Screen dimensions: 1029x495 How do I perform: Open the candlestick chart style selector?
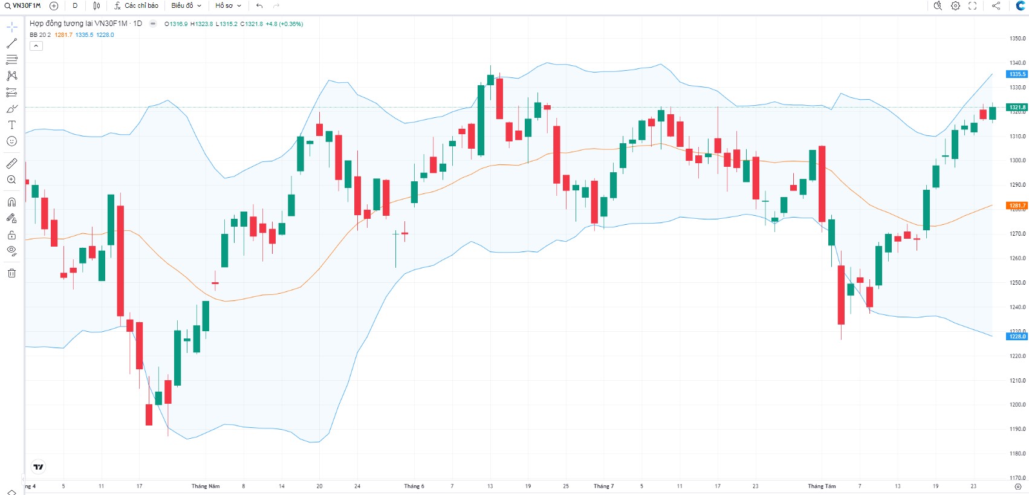pos(97,5)
